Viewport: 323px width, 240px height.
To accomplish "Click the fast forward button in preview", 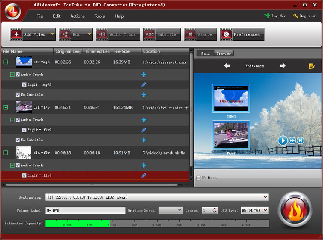I will (292, 140).
